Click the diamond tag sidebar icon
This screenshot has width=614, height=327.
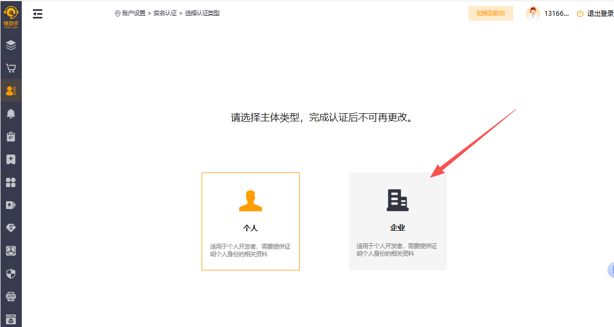click(x=11, y=228)
